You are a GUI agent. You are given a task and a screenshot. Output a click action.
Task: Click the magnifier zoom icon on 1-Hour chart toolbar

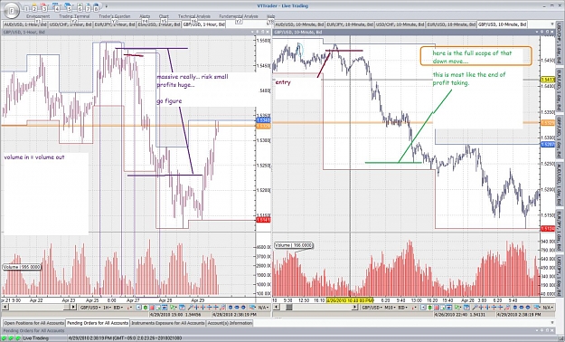point(190,308)
